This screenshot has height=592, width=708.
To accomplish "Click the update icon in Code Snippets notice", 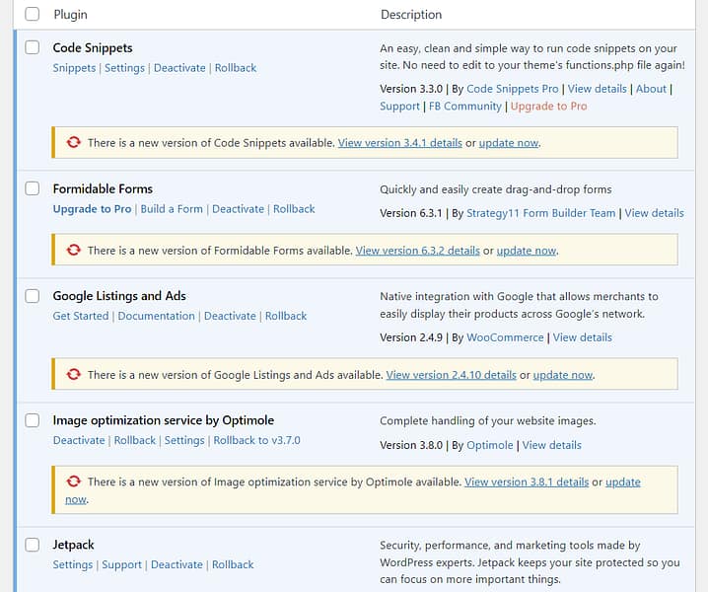I will coord(73,143).
